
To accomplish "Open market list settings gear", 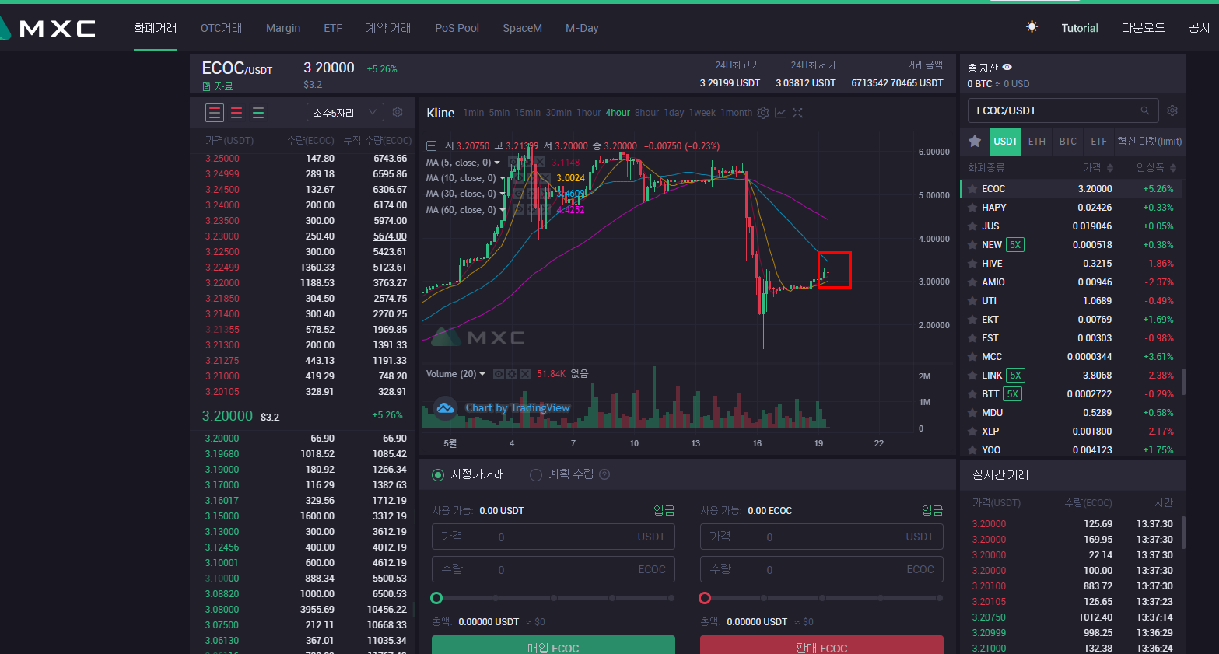I will point(1172,110).
